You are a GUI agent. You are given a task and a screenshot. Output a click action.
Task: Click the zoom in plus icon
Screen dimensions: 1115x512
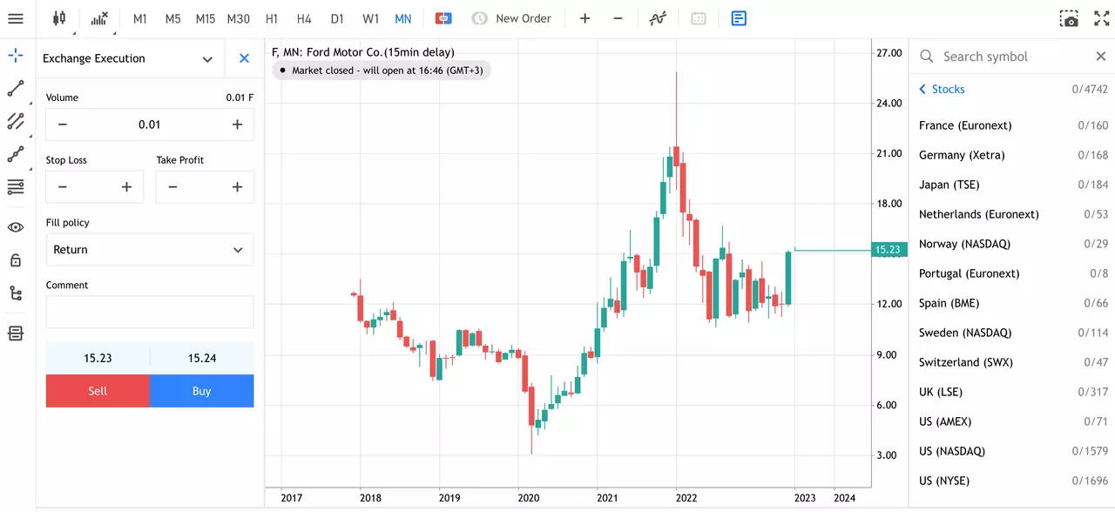tap(585, 18)
